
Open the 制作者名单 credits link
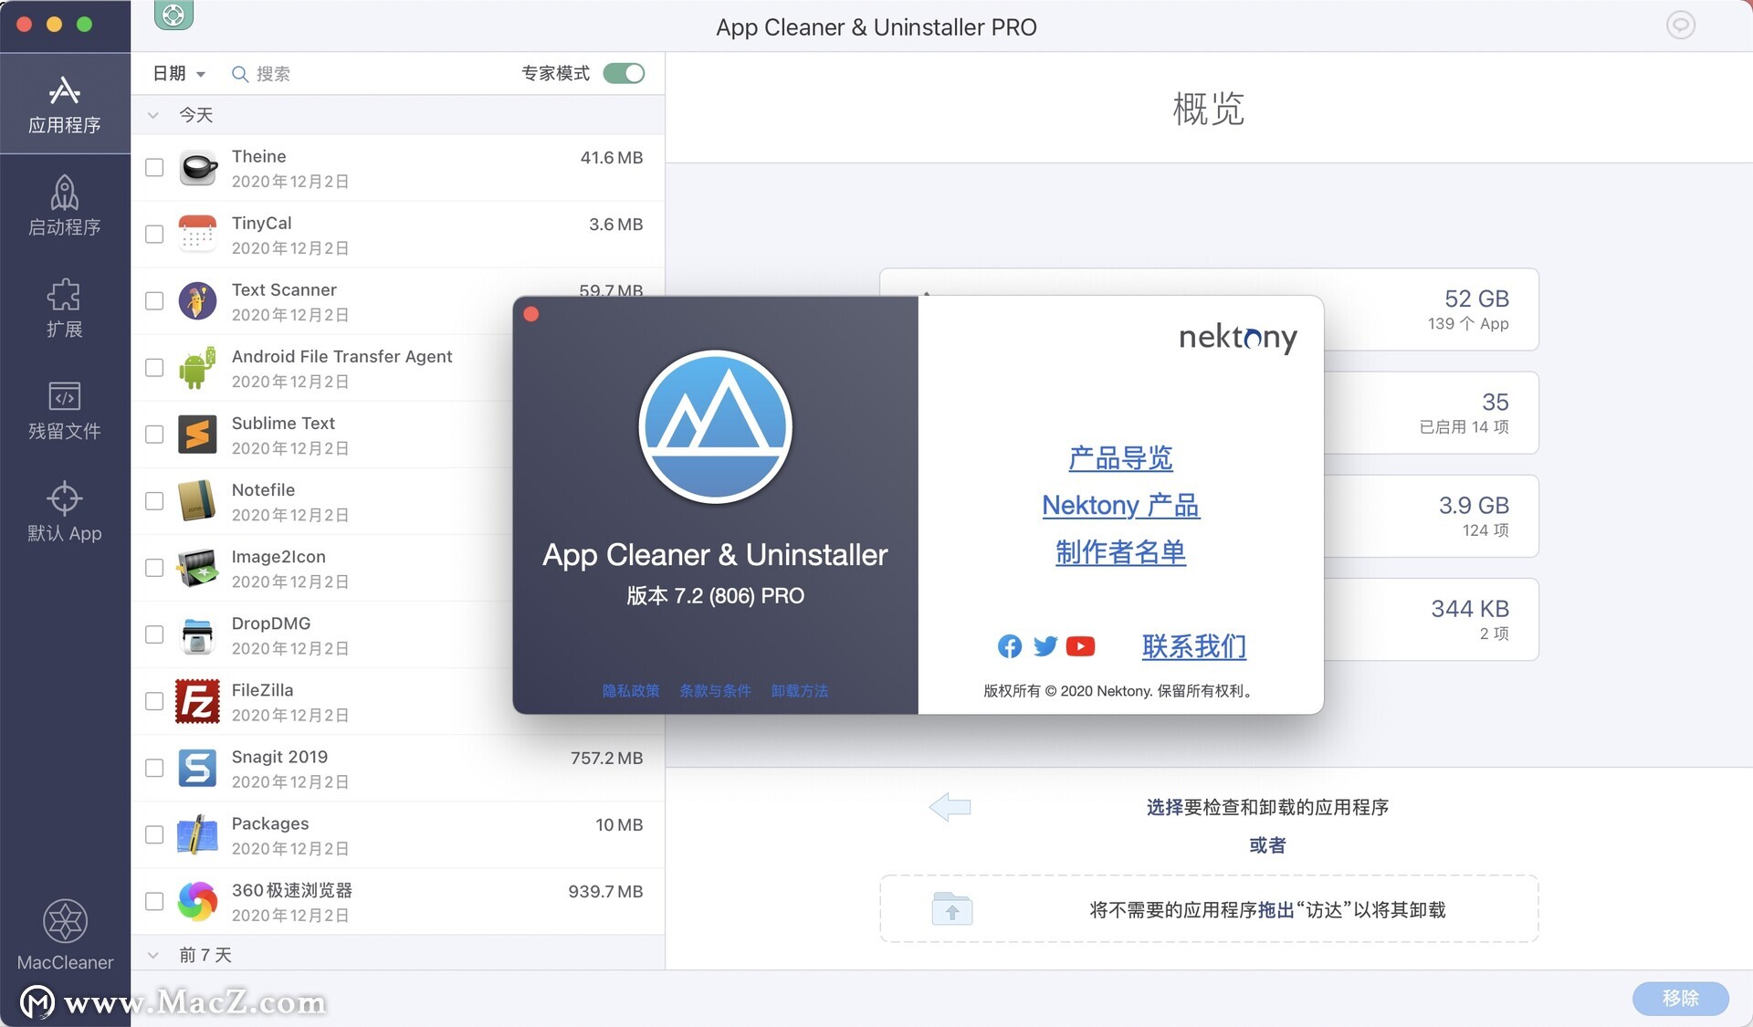pyautogui.click(x=1120, y=552)
